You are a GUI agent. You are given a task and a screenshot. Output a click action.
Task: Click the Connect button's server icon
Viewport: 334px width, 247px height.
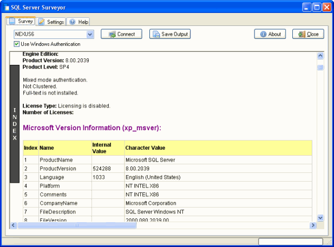pyautogui.click(x=112, y=34)
